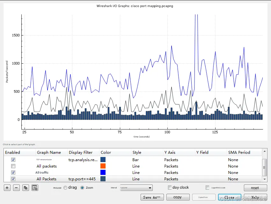Click the None SMA Period cell in the orange swatch row
The height and width of the screenshot is (204, 271).
tap(233, 166)
